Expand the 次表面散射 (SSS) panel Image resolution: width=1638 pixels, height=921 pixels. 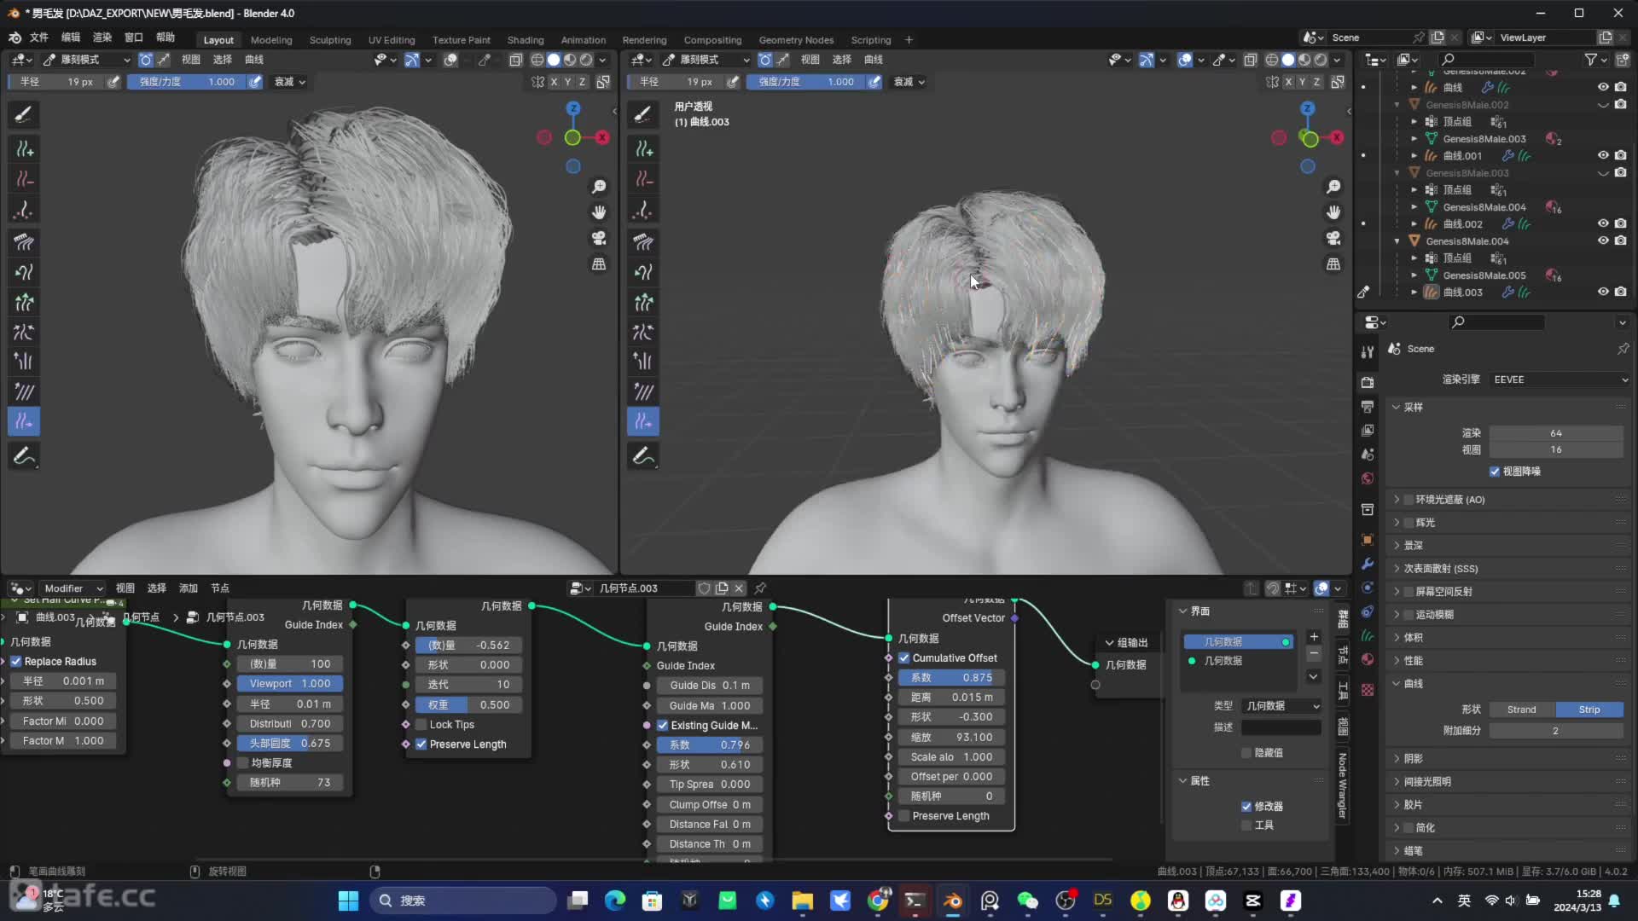tap(1397, 569)
